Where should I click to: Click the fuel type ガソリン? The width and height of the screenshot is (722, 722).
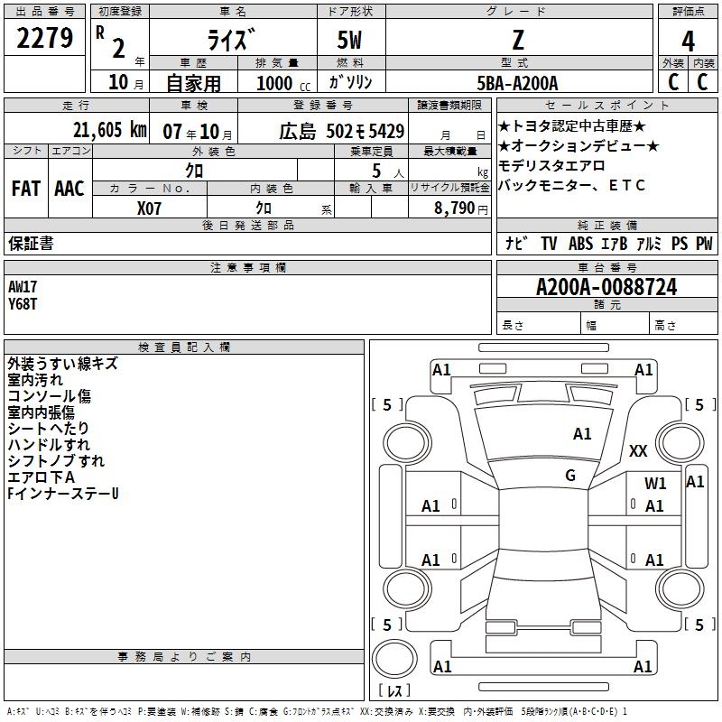coord(350,82)
